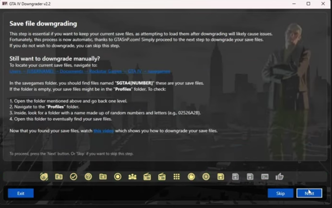
Task: Maximize the GTA IV Downgrader window
Action: tap(308, 4)
